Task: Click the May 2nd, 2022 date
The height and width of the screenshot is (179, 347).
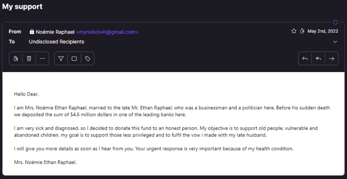Action: (x=323, y=31)
